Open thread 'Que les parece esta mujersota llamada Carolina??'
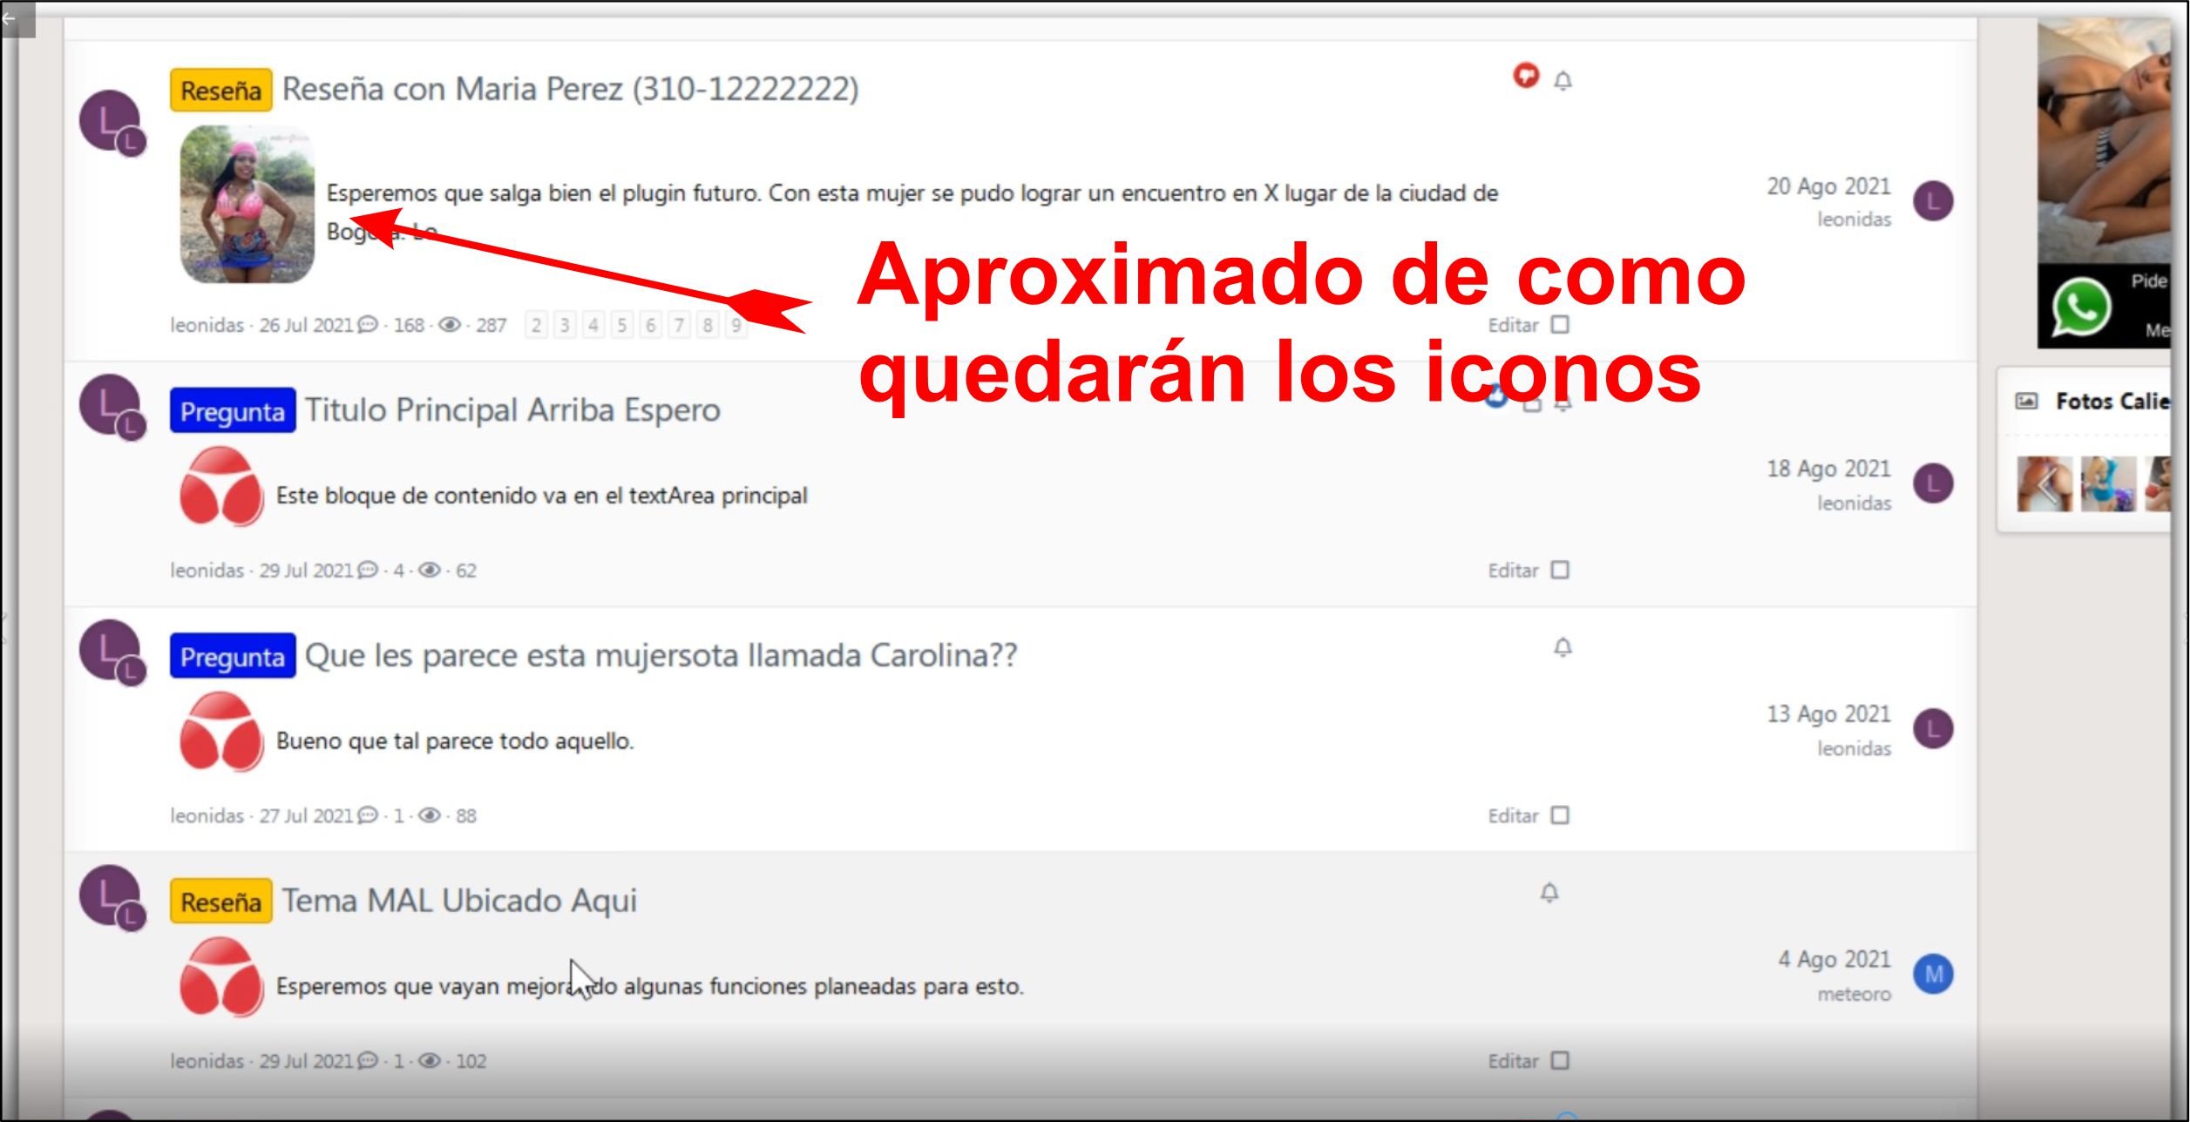 (661, 655)
